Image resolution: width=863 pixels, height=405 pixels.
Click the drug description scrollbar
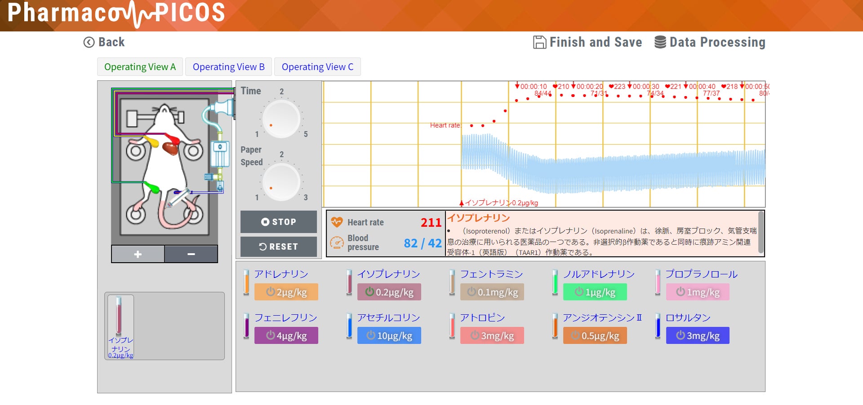coord(761,233)
